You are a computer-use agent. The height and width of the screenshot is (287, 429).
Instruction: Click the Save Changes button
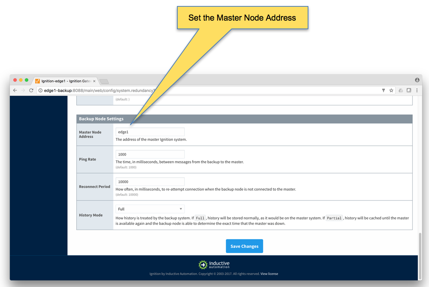(244, 246)
